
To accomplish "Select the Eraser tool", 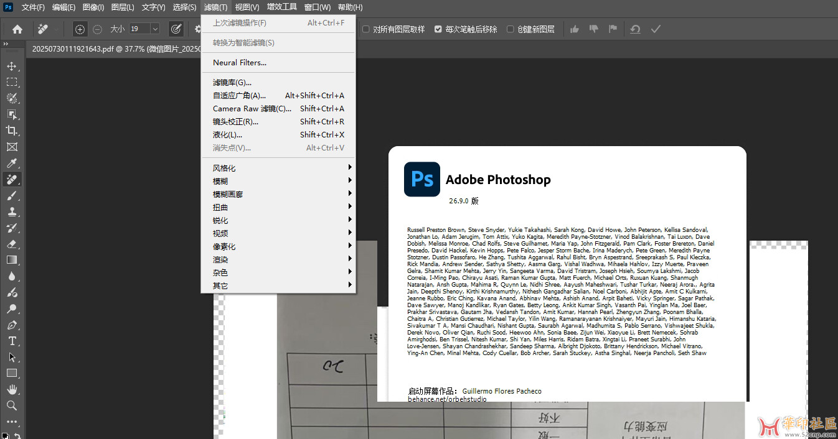I will [12, 244].
